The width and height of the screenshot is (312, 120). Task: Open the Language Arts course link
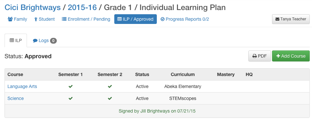22,86
